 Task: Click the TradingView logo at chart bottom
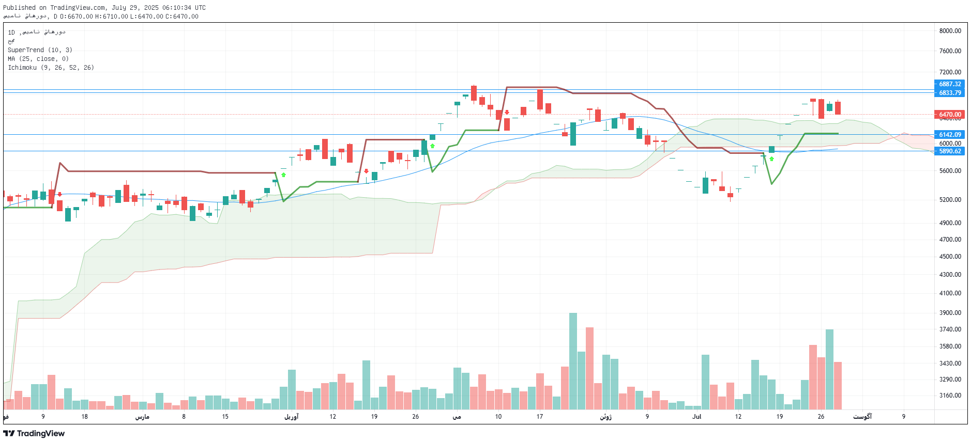click(x=34, y=433)
